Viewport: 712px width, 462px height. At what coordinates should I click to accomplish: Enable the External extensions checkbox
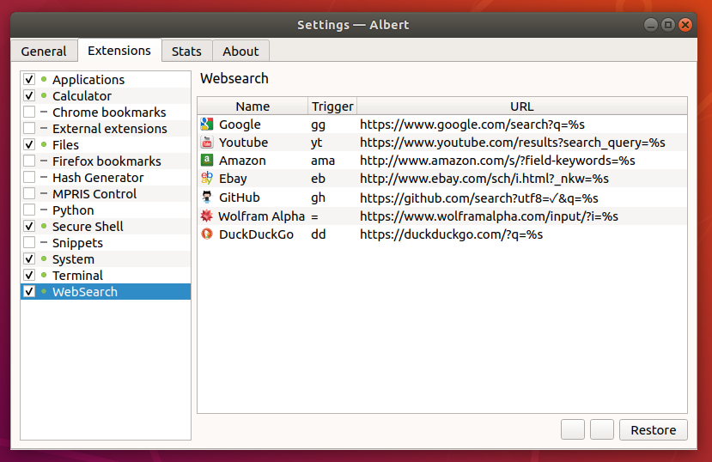point(29,129)
